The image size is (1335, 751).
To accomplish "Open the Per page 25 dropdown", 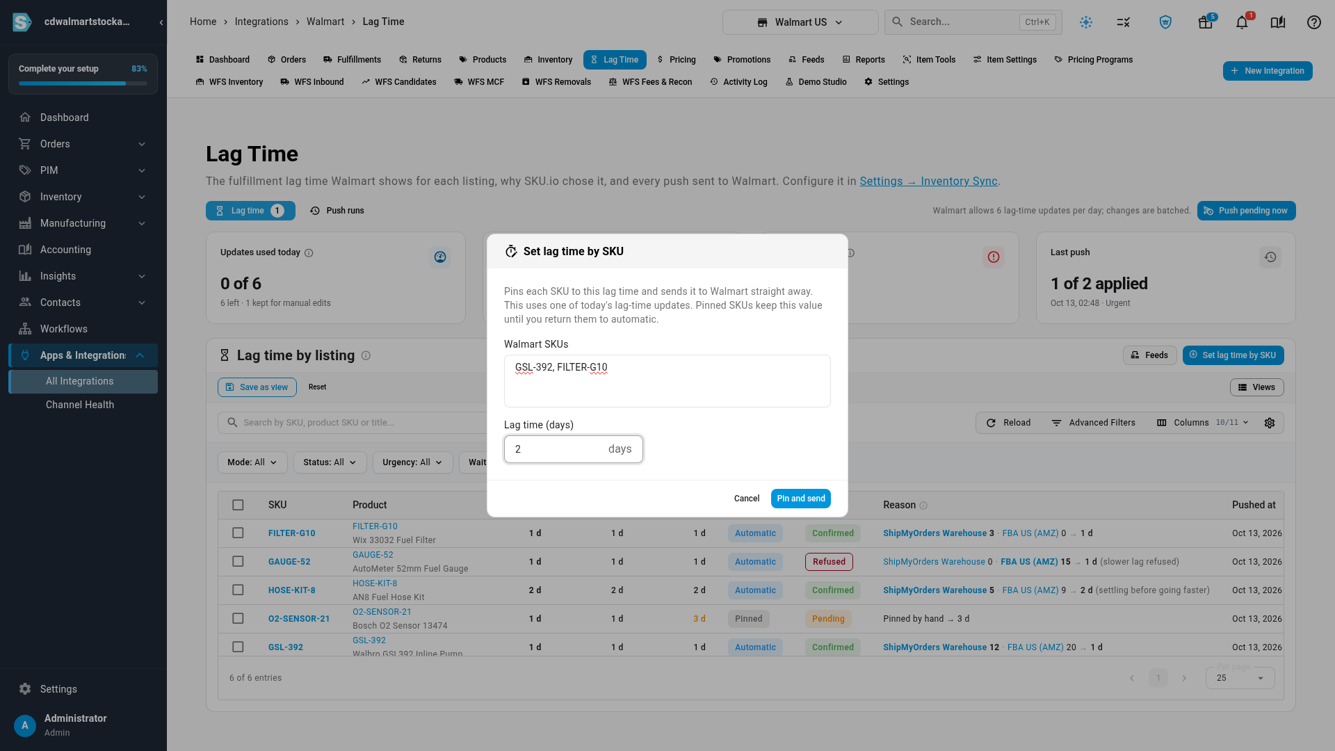I will click(x=1240, y=678).
